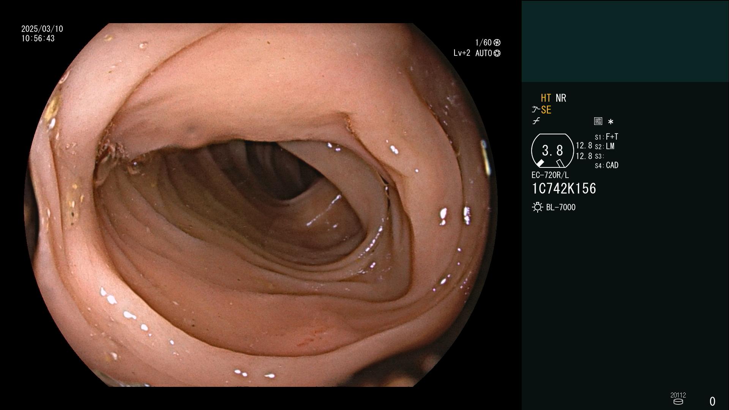This screenshot has width=729, height=410.
Task: Click the time stamp 10:56:43
Action: point(38,39)
